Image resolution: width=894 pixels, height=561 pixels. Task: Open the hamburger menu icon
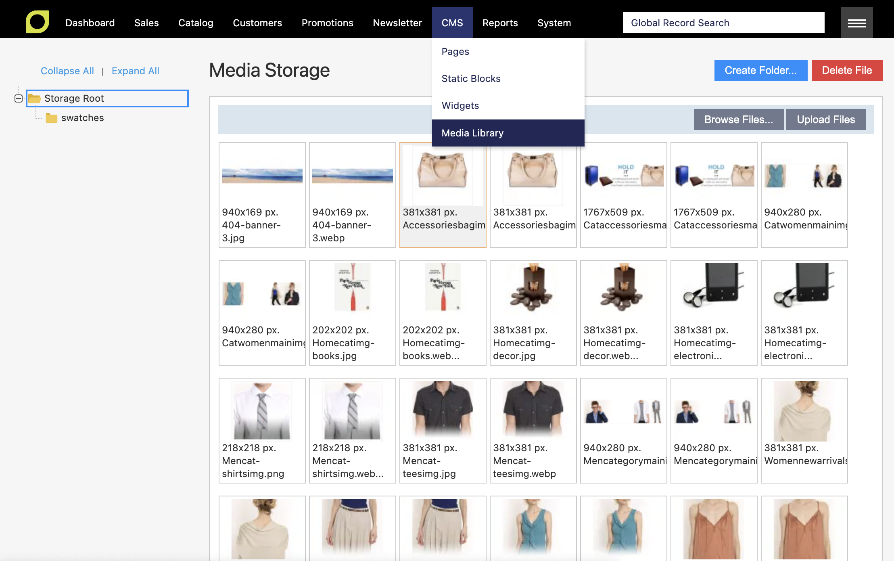[x=856, y=23]
